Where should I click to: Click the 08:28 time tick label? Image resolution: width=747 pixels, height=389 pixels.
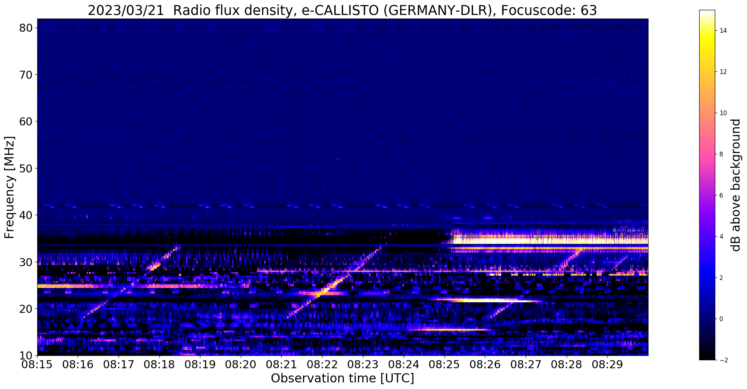click(x=567, y=365)
